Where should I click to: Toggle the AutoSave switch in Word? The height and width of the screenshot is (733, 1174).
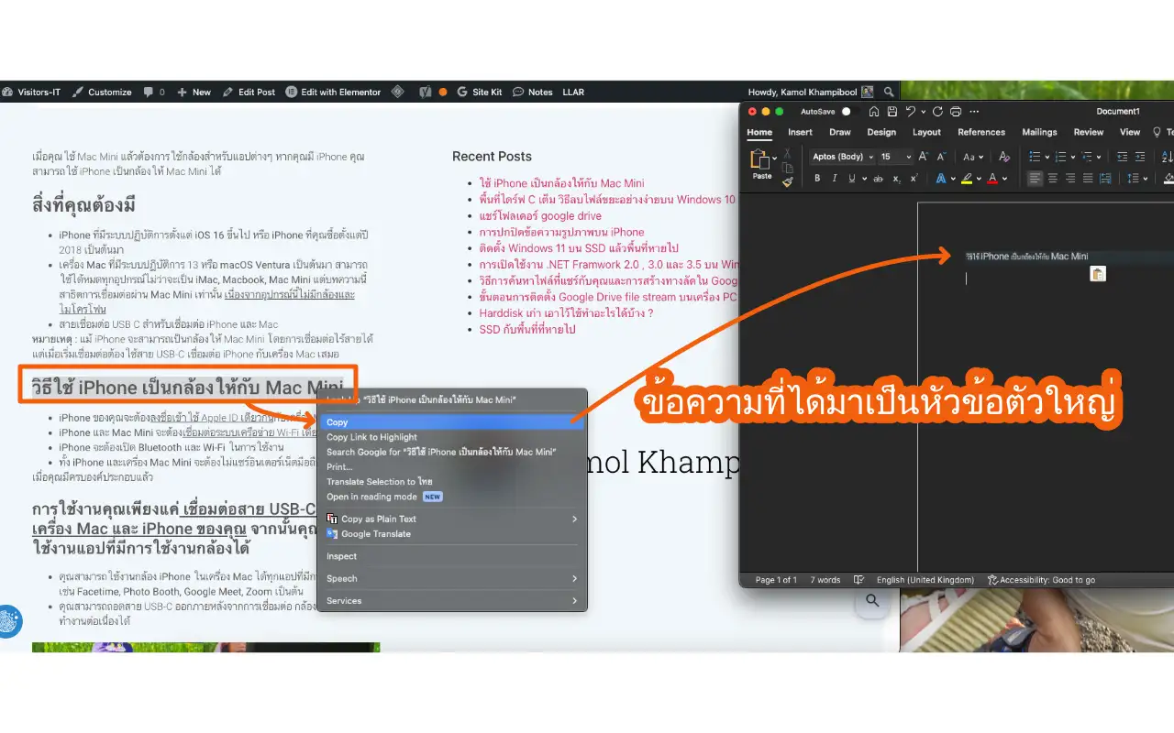(850, 112)
